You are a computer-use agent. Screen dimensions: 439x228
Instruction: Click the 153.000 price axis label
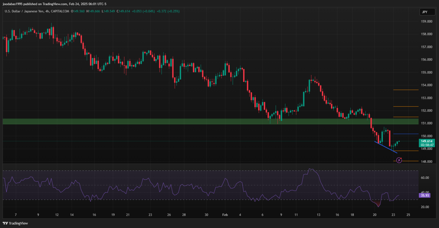pyautogui.click(x=427, y=98)
